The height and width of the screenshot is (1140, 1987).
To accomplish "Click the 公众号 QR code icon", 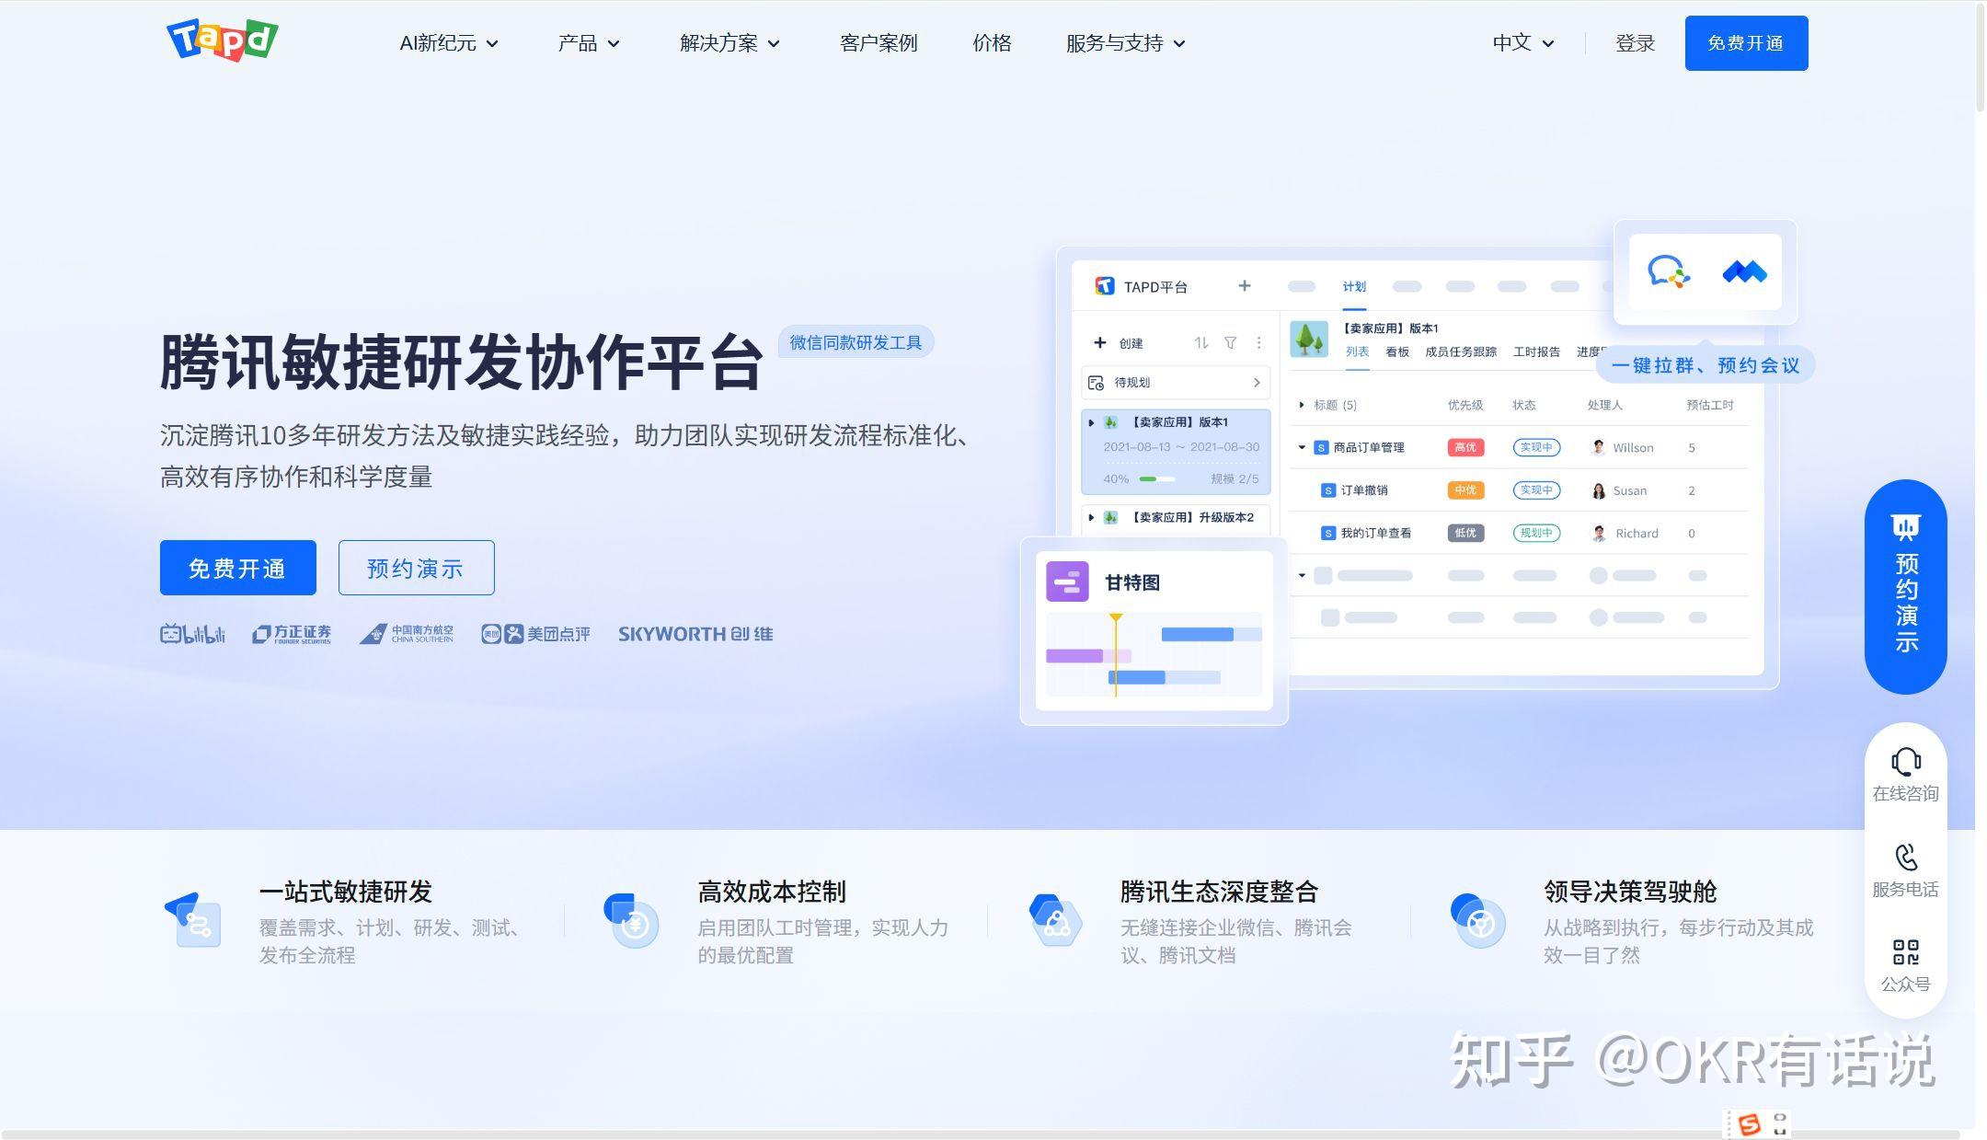I will [1905, 951].
